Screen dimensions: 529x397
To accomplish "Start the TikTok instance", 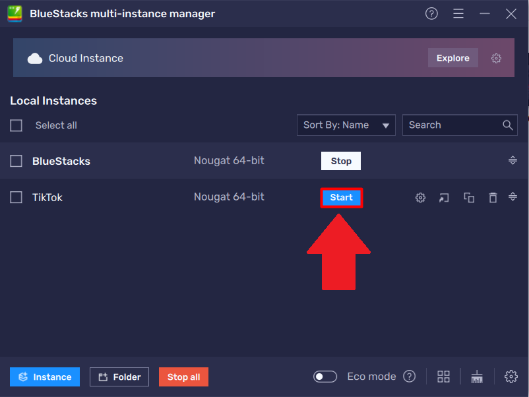I will point(341,197).
